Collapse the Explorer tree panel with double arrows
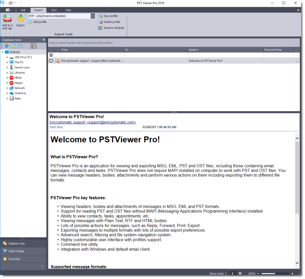 (x=43, y=40)
